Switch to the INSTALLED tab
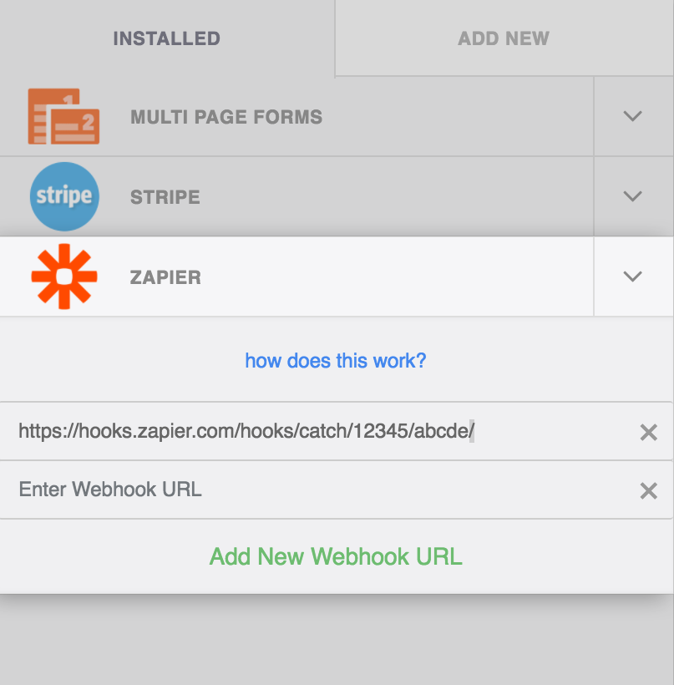This screenshot has height=685, width=674. point(167,38)
